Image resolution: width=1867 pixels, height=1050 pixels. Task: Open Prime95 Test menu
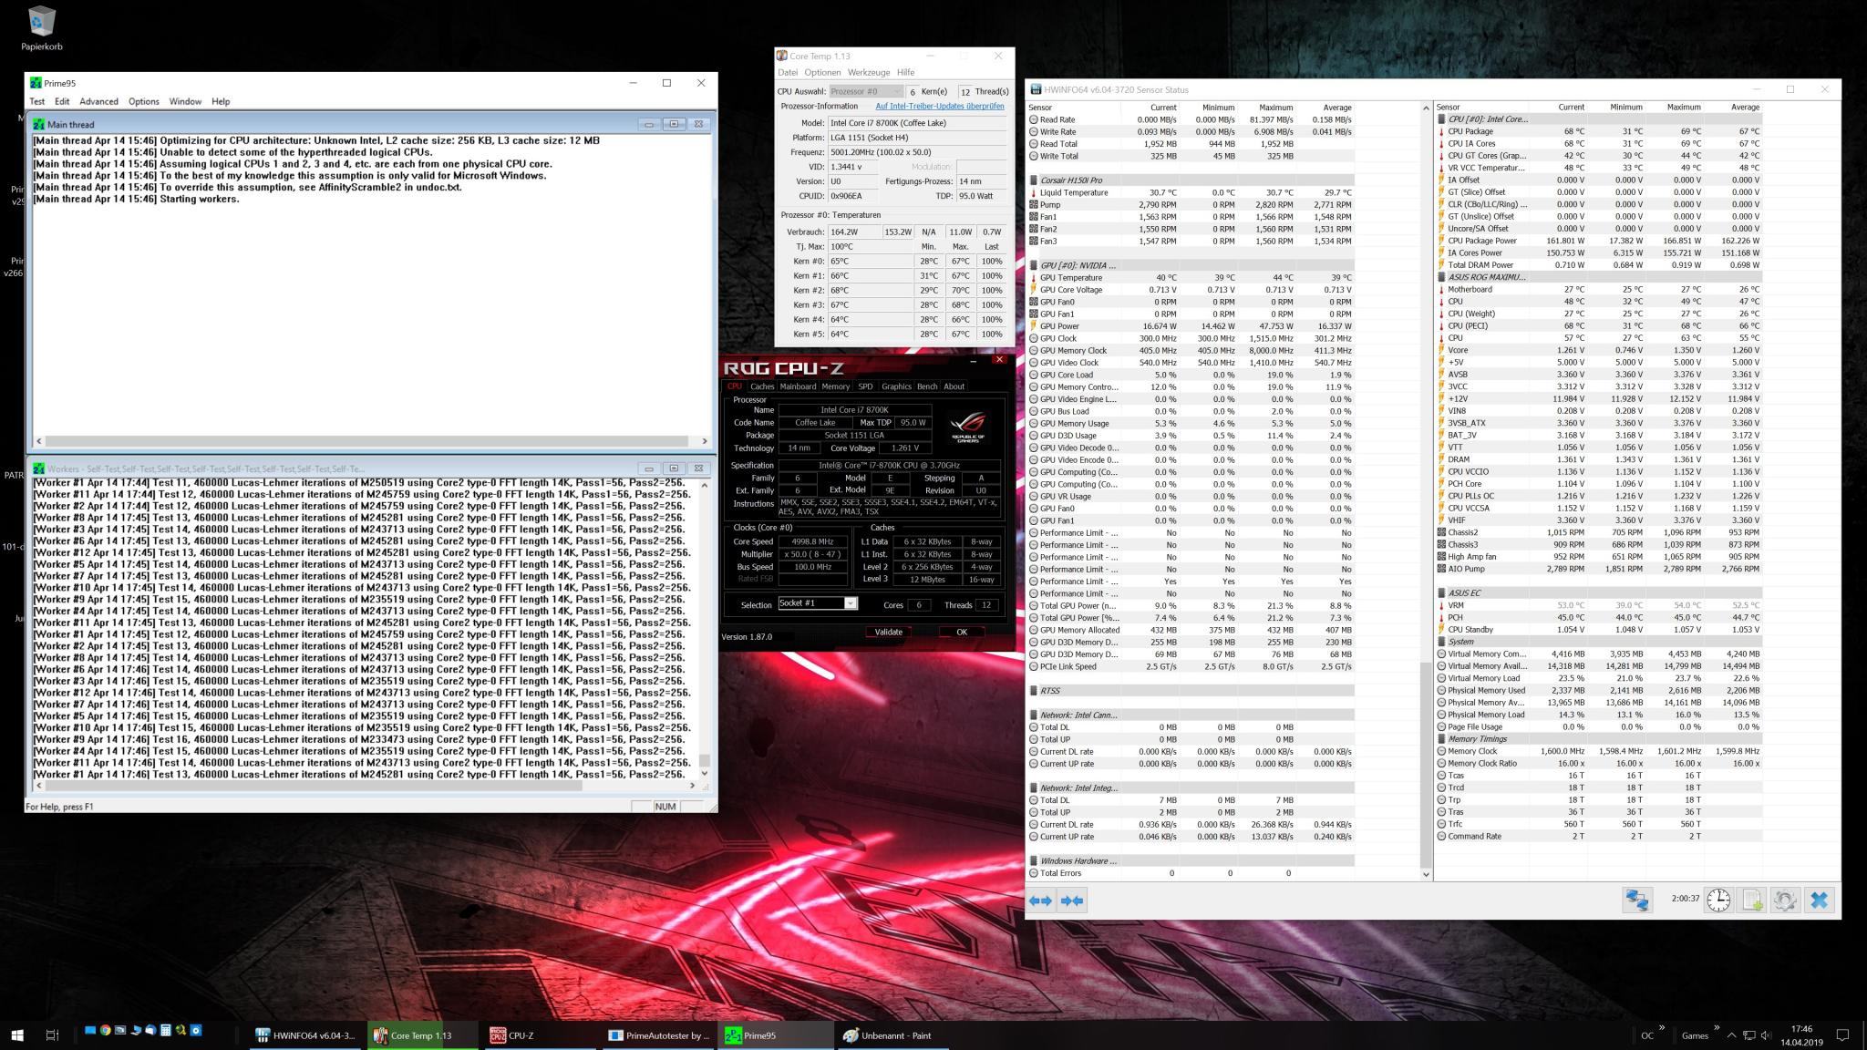click(x=37, y=101)
